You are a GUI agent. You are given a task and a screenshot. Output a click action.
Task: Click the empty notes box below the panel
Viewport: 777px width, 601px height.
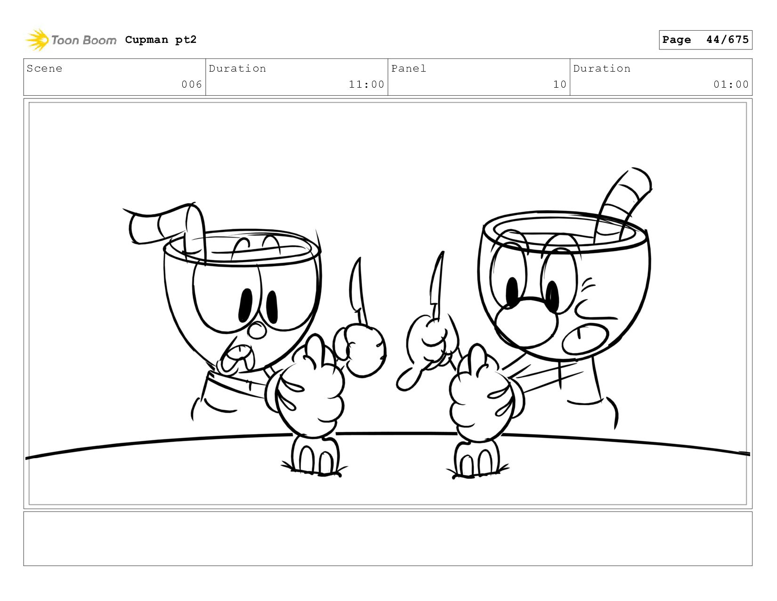coord(388,538)
